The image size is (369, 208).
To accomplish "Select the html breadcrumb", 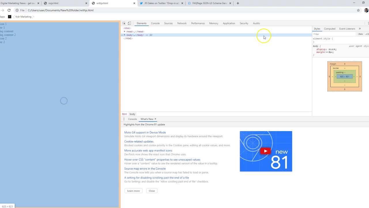I will click(x=124, y=114).
